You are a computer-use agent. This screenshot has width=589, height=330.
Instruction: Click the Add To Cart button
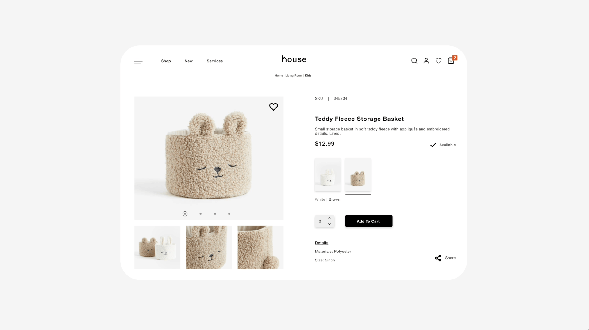(x=369, y=221)
